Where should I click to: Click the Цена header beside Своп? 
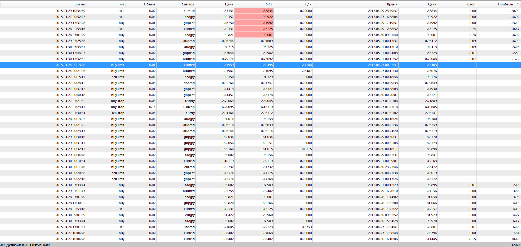coord(418,4)
